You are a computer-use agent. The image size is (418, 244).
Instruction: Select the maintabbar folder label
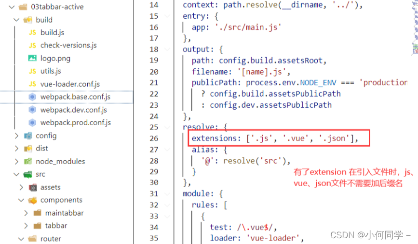64,213
